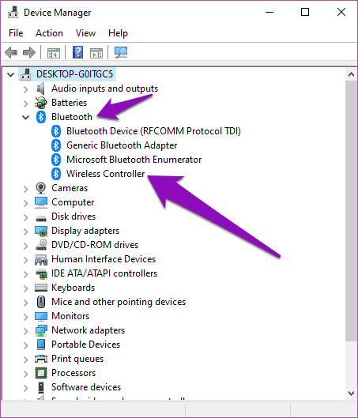The image size is (358, 418).
Task: Click the Print queues printer icon
Action: click(x=41, y=359)
